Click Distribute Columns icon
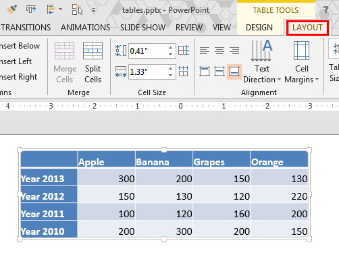Image resolution: width=339 pixels, height=253 pixels. (x=184, y=72)
